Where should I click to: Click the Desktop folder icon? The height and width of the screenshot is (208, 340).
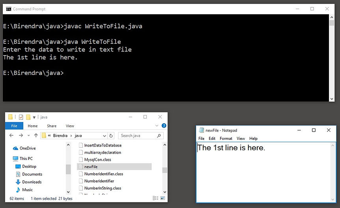click(x=18, y=167)
